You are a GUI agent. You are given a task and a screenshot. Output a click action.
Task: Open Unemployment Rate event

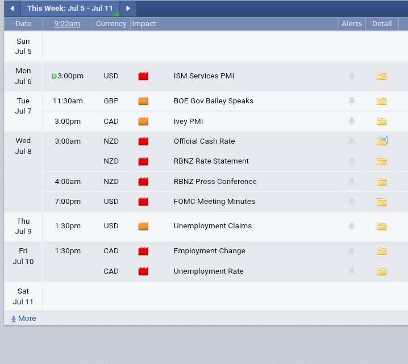pos(209,271)
